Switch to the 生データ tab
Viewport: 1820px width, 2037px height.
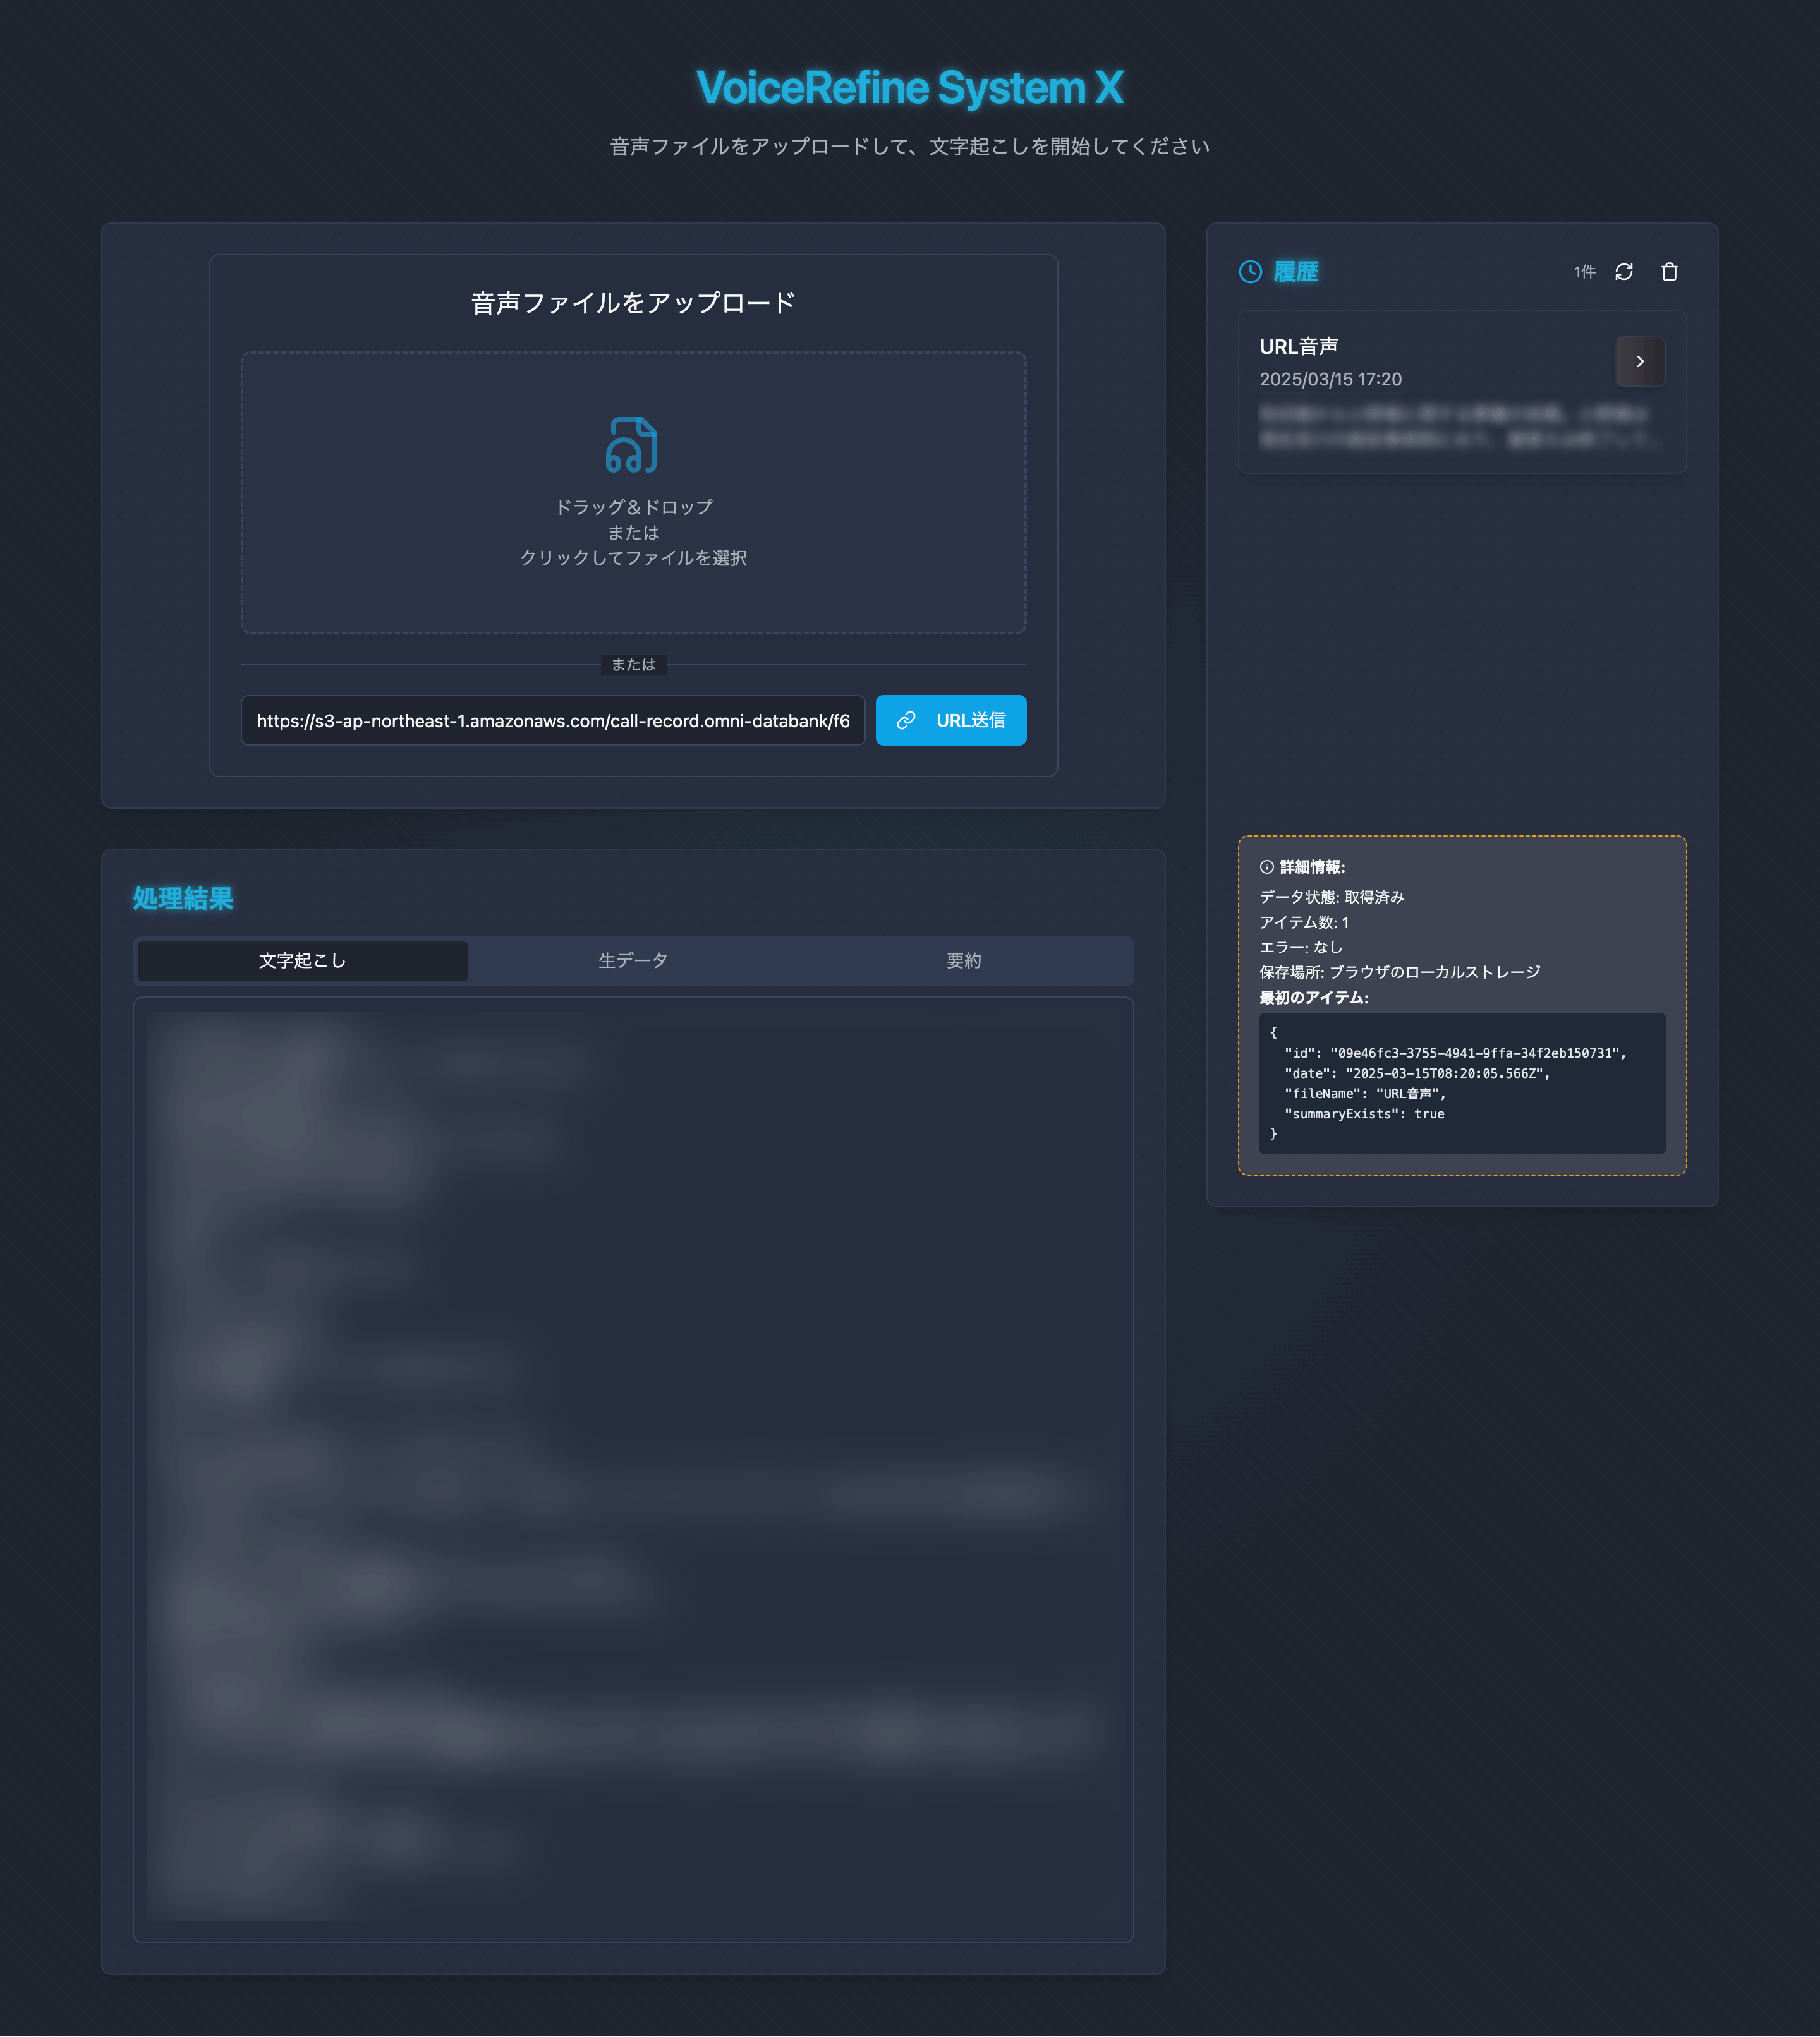[633, 960]
